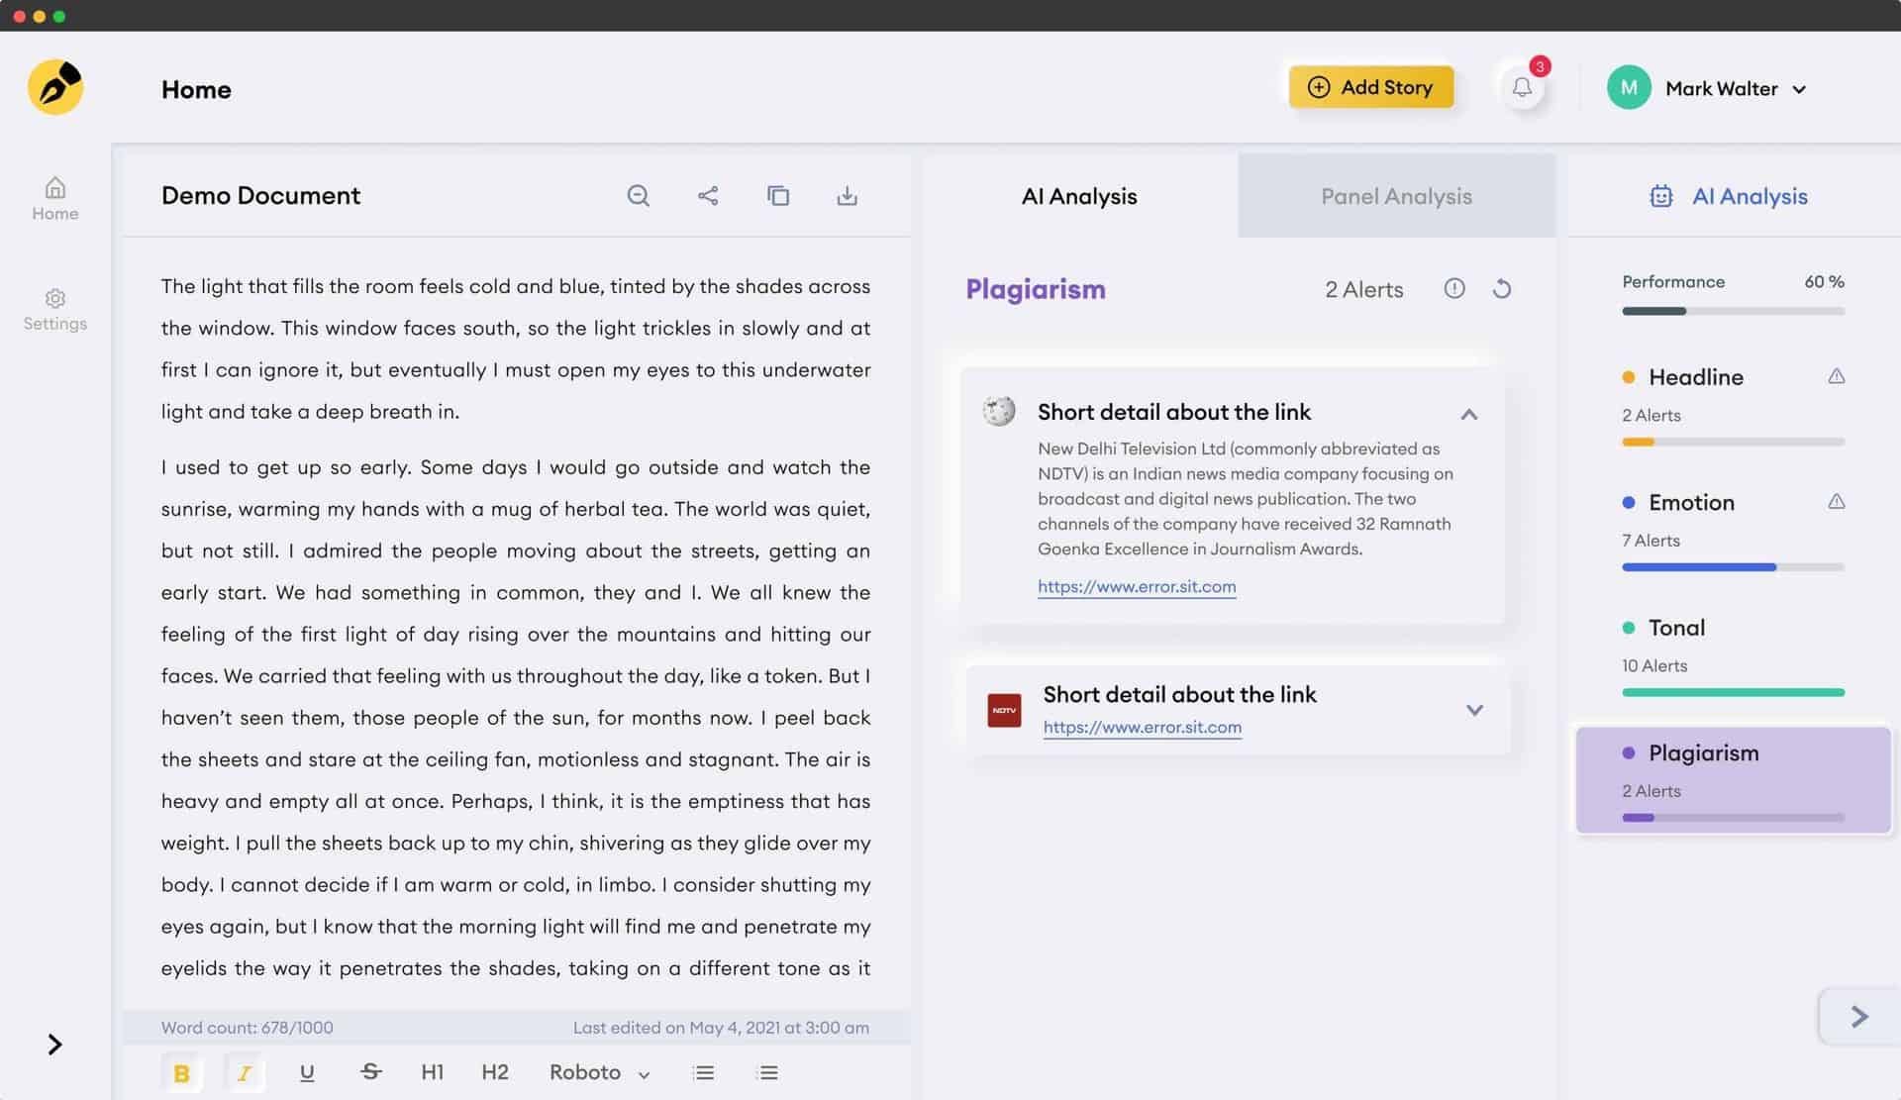This screenshot has height=1100, width=1901.
Task: Switch to the Panel Analysis tab
Action: 1396,196
